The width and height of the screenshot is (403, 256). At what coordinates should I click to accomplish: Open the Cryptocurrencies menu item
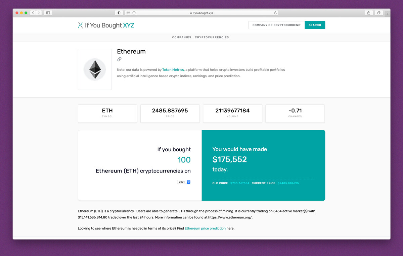212,37
